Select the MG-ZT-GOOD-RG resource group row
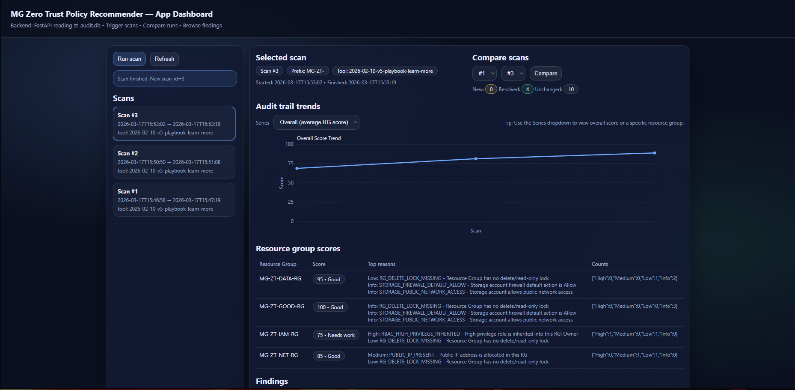 pos(282,307)
